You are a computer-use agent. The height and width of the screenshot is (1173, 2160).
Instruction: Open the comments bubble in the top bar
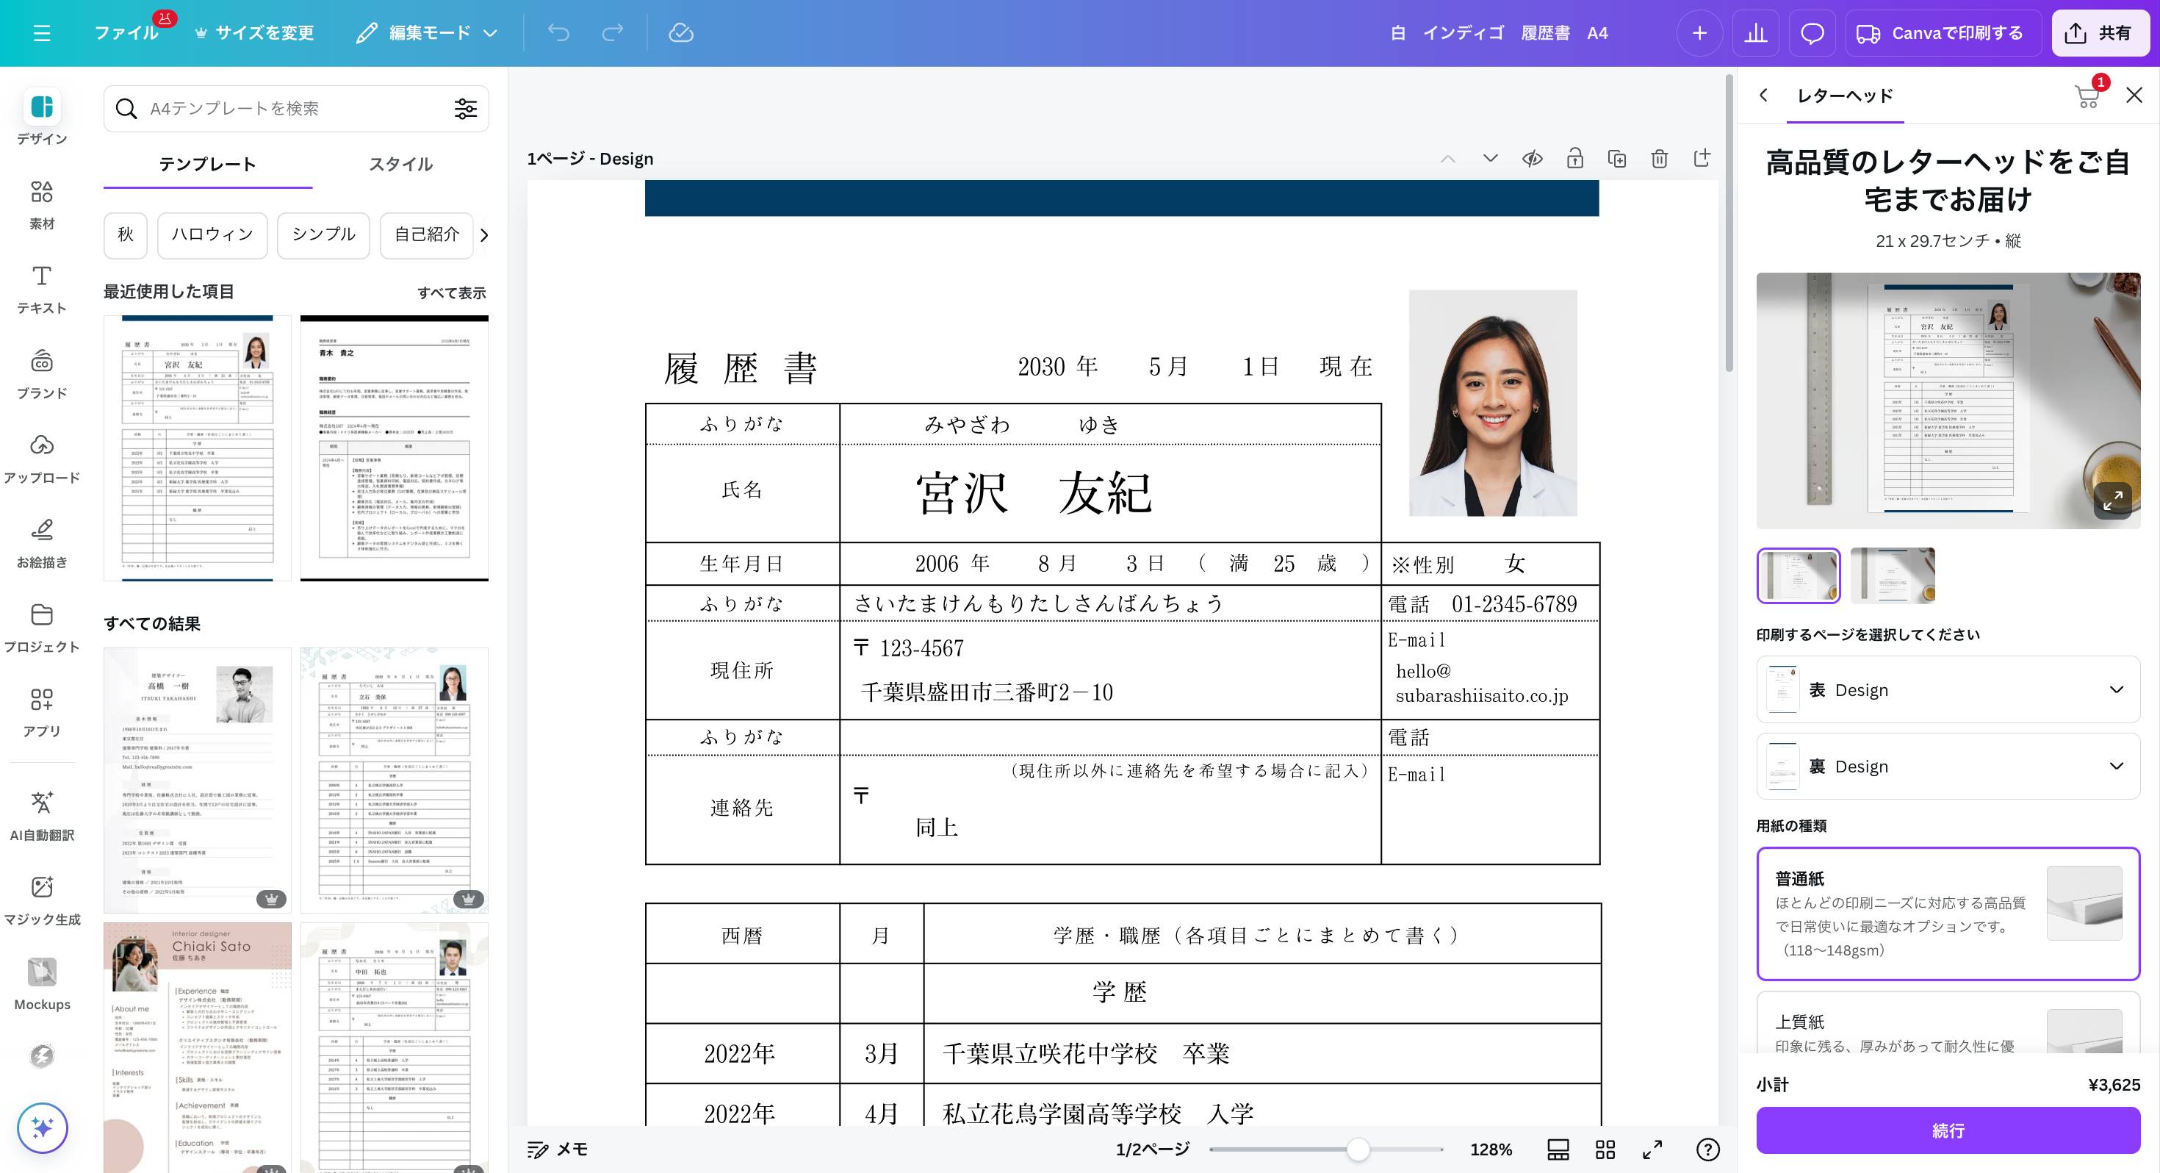pos(1812,33)
